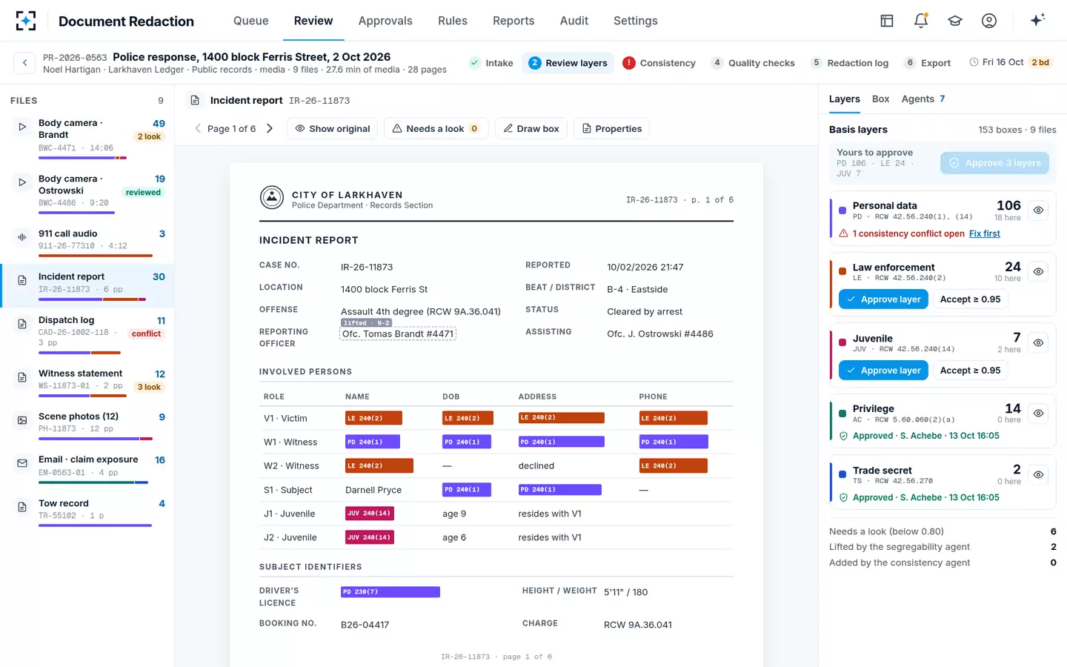Go to the next page chevron
Viewport: 1067px width, 667px height.
pos(270,128)
